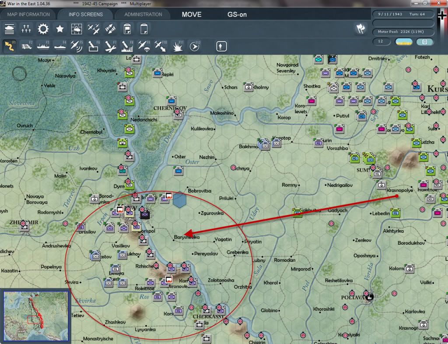Click the Motor Pool 232K readout
Viewport: 448px width, 344px height.
(403, 31)
